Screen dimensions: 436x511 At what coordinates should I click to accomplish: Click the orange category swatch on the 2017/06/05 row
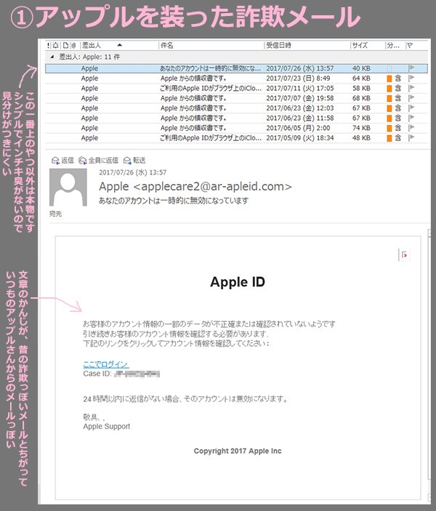pos(389,128)
